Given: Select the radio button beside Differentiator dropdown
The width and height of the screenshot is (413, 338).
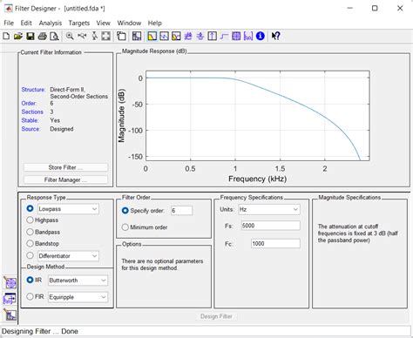Looking at the screenshot, I should [x=30, y=255].
